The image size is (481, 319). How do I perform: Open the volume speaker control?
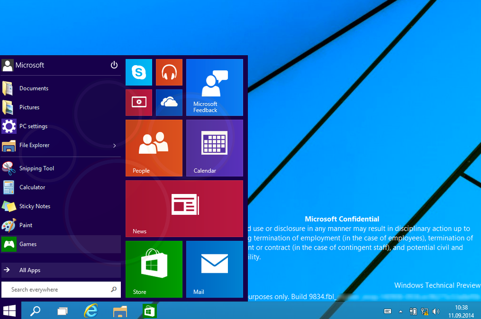click(x=435, y=311)
